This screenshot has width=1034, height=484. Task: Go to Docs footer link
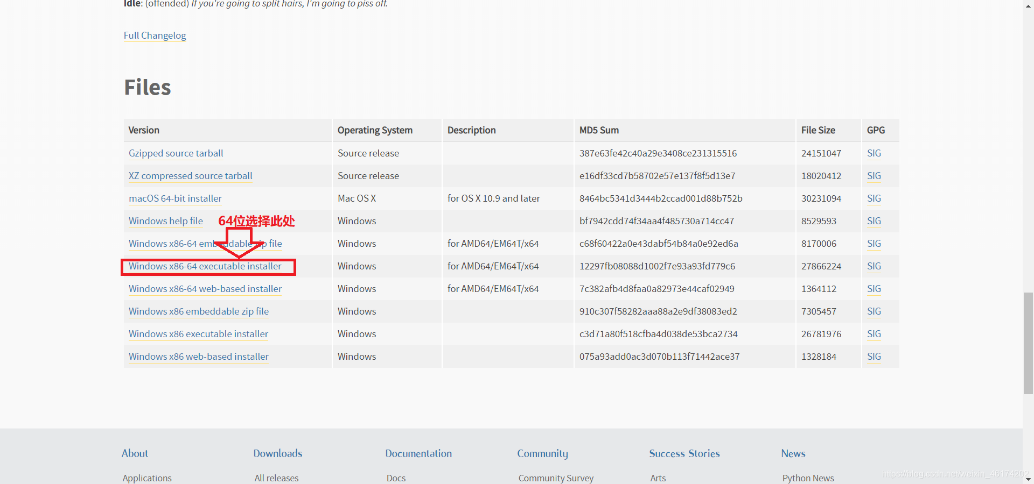point(396,478)
